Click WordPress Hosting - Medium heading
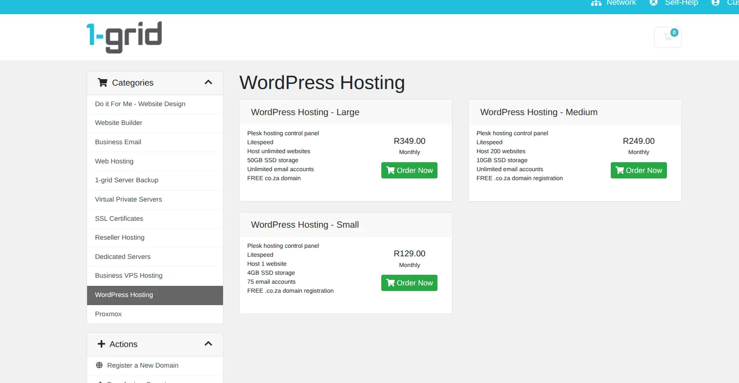Screen dimensions: 739x383 [539, 112]
